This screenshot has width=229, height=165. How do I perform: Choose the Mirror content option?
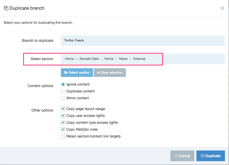(63, 98)
